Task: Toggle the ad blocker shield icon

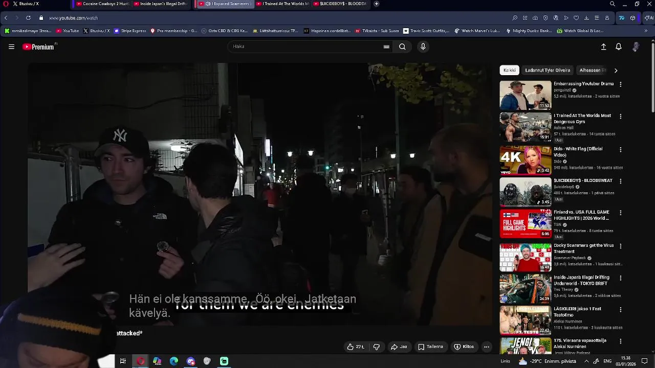Action: 545,18
